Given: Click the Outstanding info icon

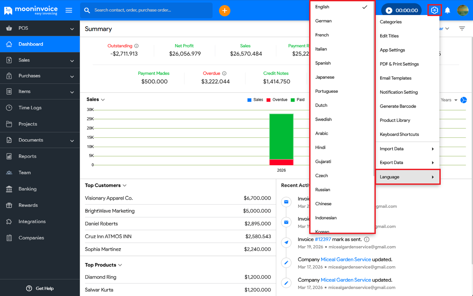Looking at the screenshot, I should click(x=136, y=46).
